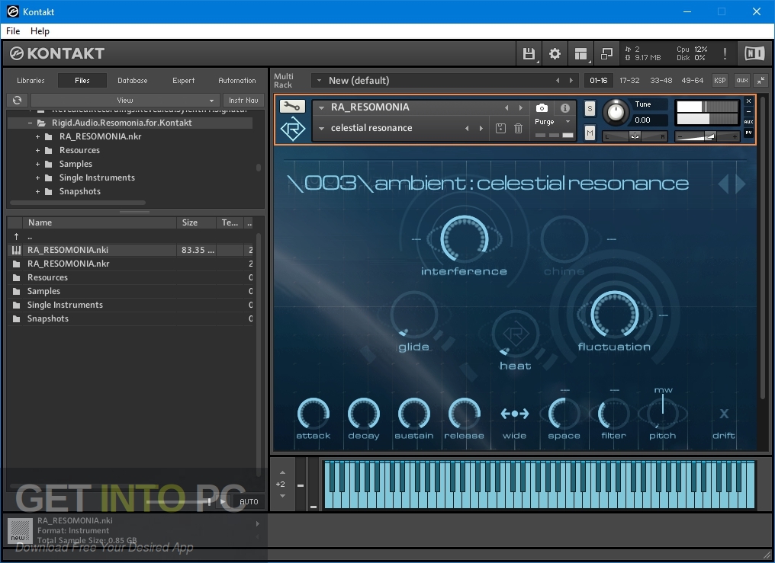775x563 pixels.
Task: Toggle Solo (S) on the instrument
Action: point(590,108)
